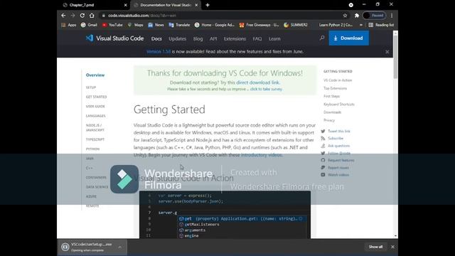Screen dimensions: 455x256
Task: Open the Apps bookmark
Action: [x=69, y=25]
